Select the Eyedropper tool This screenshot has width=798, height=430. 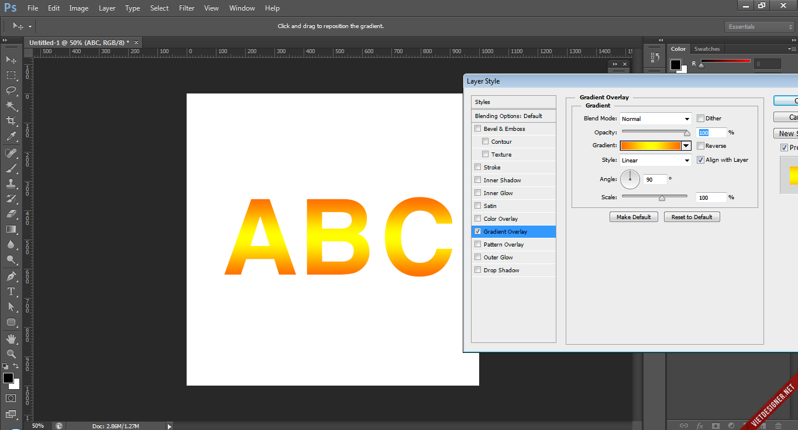pos(11,136)
